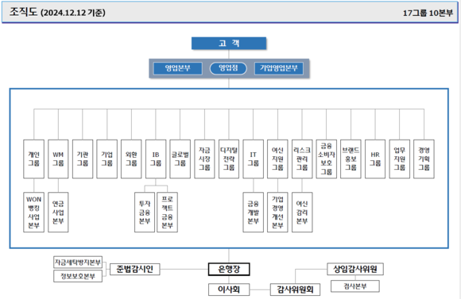
Task: Click the 준법감시인 box
Action: pyautogui.click(x=135, y=269)
